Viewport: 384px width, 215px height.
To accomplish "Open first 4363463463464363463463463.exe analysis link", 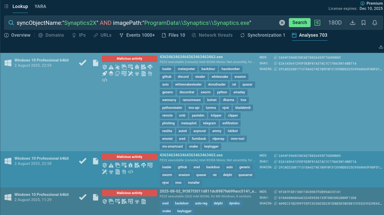I will (x=191, y=57).
